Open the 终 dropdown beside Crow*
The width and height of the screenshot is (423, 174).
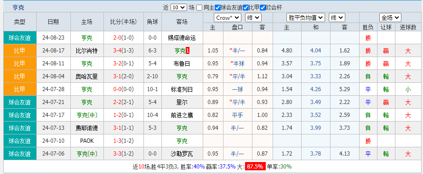click(x=253, y=18)
